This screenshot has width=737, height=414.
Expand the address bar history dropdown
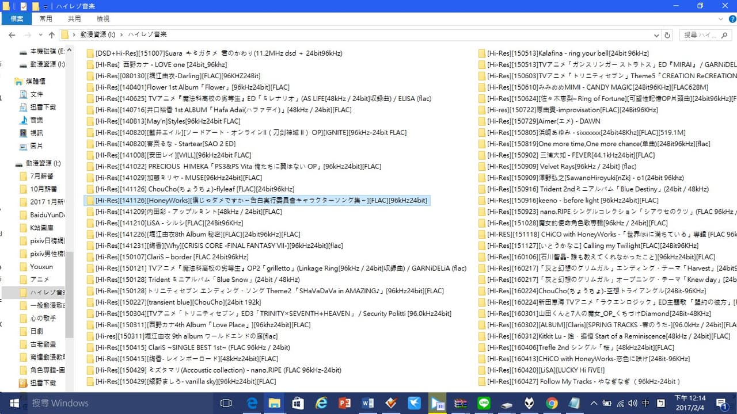click(655, 35)
